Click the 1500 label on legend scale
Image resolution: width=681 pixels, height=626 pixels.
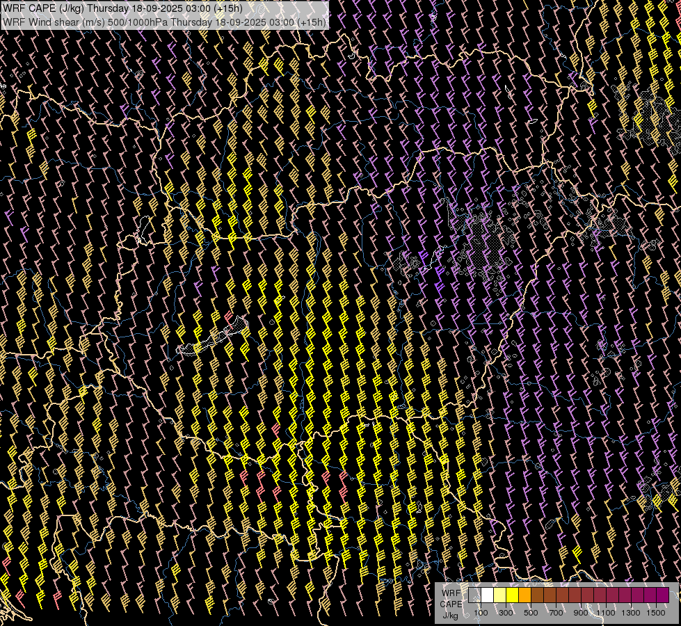click(656, 613)
